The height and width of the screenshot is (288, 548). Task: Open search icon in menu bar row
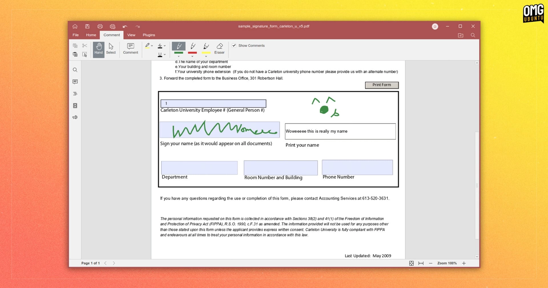pyautogui.click(x=473, y=35)
